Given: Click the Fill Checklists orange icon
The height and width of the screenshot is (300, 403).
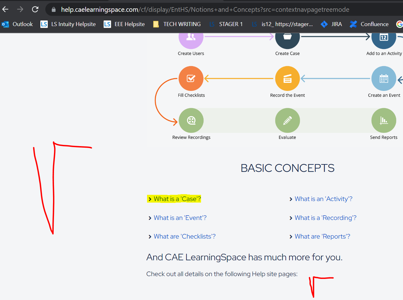Looking at the screenshot, I should pos(191,78).
